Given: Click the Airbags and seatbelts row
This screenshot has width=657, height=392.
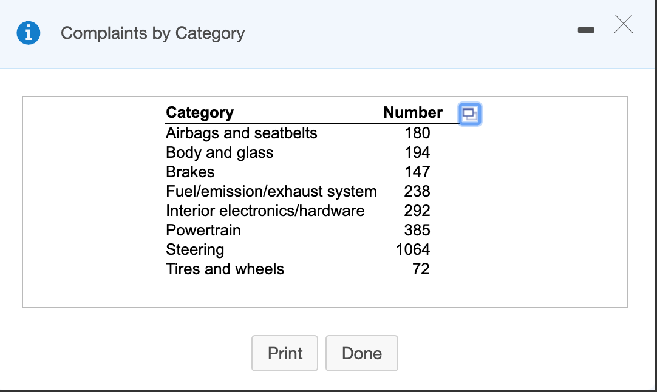Looking at the screenshot, I should point(242,133).
